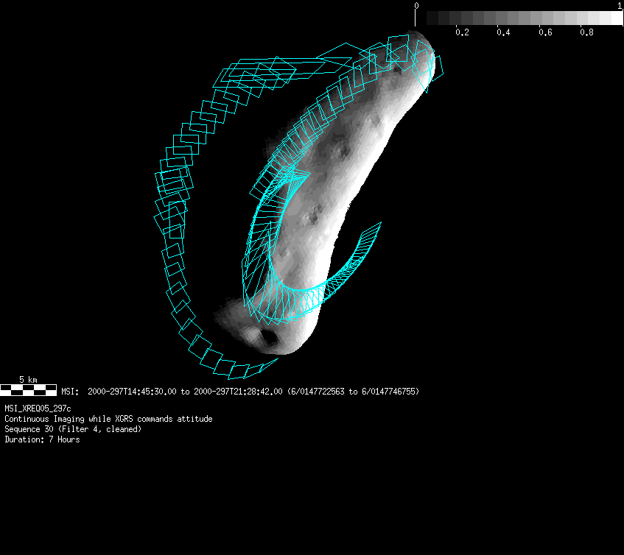This screenshot has height=555, width=624.
Task: Select the MSI_XREQ05_297c sequence name
Action: [38, 409]
